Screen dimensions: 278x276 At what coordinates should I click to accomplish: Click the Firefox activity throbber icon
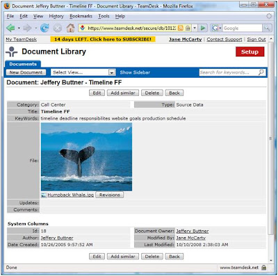click(x=269, y=16)
